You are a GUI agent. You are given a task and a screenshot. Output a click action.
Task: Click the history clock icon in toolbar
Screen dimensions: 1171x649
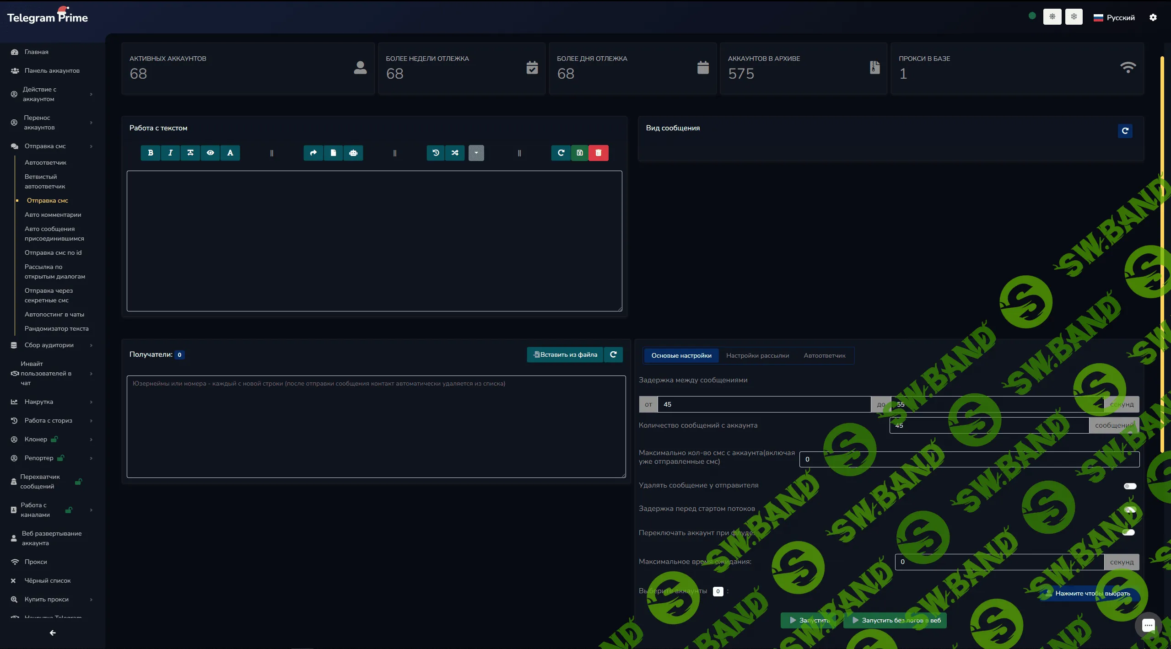pyautogui.click(x=436, y=153)
